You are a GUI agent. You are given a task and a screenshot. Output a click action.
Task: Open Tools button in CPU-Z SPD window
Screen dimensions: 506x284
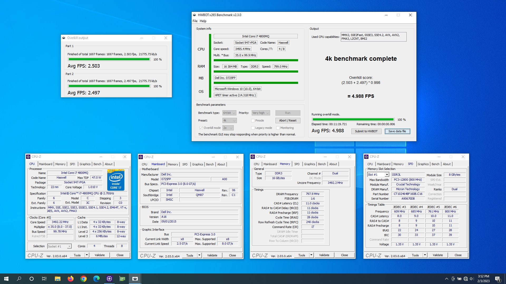415,255
